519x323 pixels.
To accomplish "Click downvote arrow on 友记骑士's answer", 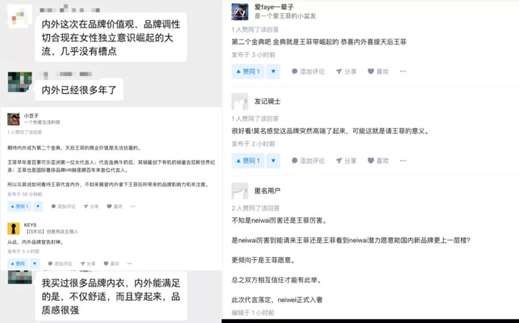I will pos(273,161).
